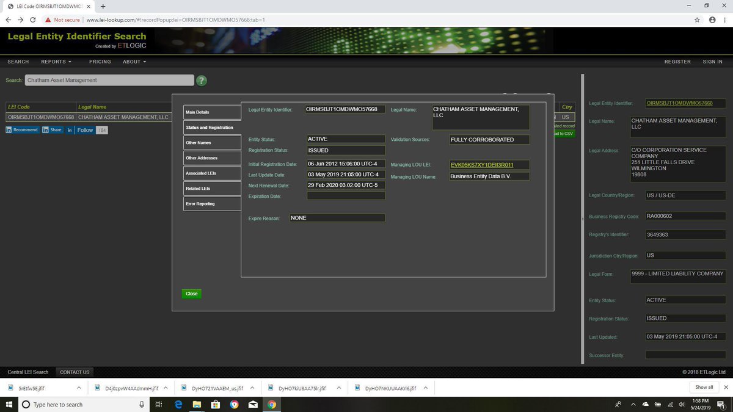Reload the page using refresh icon

(34, 20)
